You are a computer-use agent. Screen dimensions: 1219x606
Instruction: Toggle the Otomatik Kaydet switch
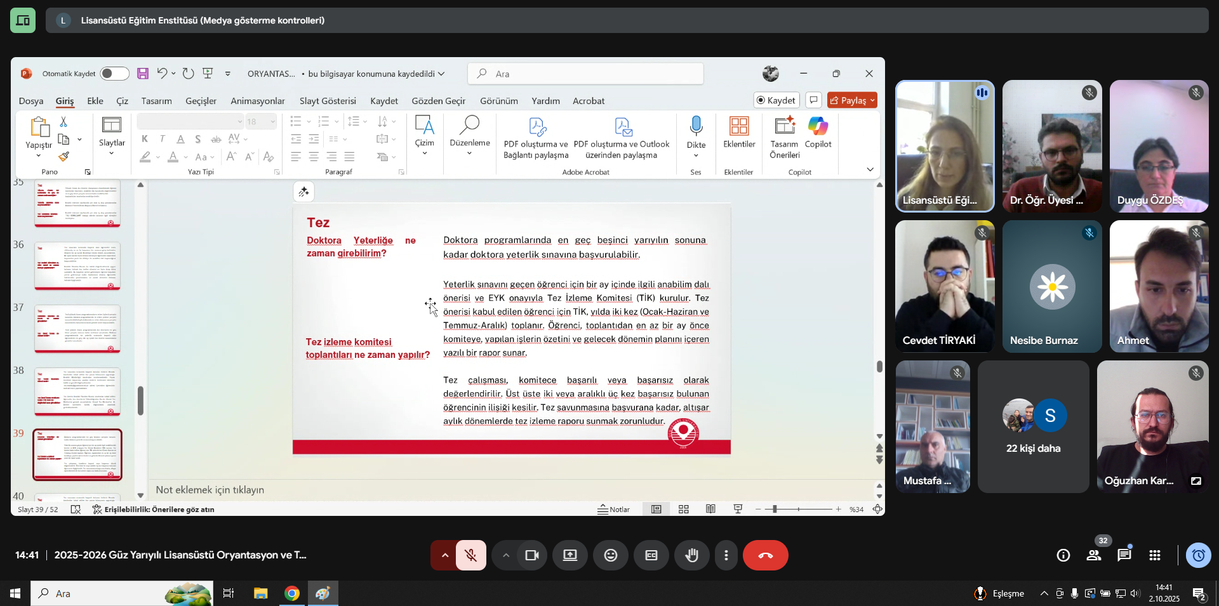[115, 74]
